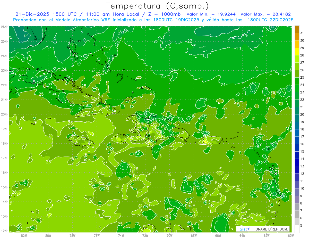Image resolution: width=309 pixels, height=239 pixels.
Task: Click the color scale label 9
Action: point(301,196)
